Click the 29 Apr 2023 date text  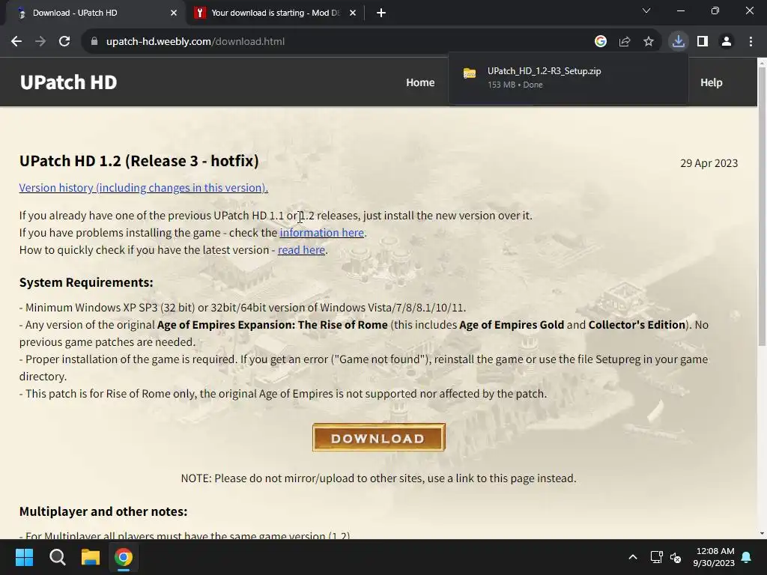pyautogui.click(x=709, y=163)
